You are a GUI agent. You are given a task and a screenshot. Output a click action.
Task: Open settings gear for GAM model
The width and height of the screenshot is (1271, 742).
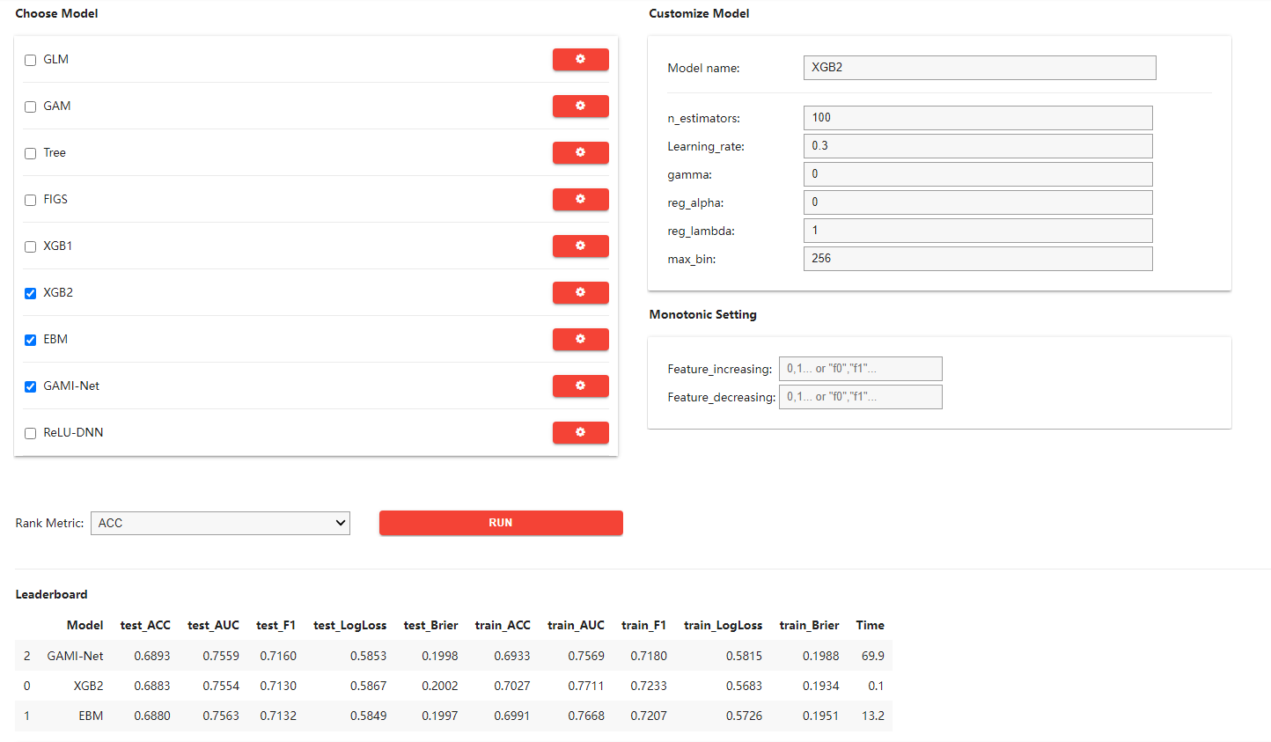(580, 106)
